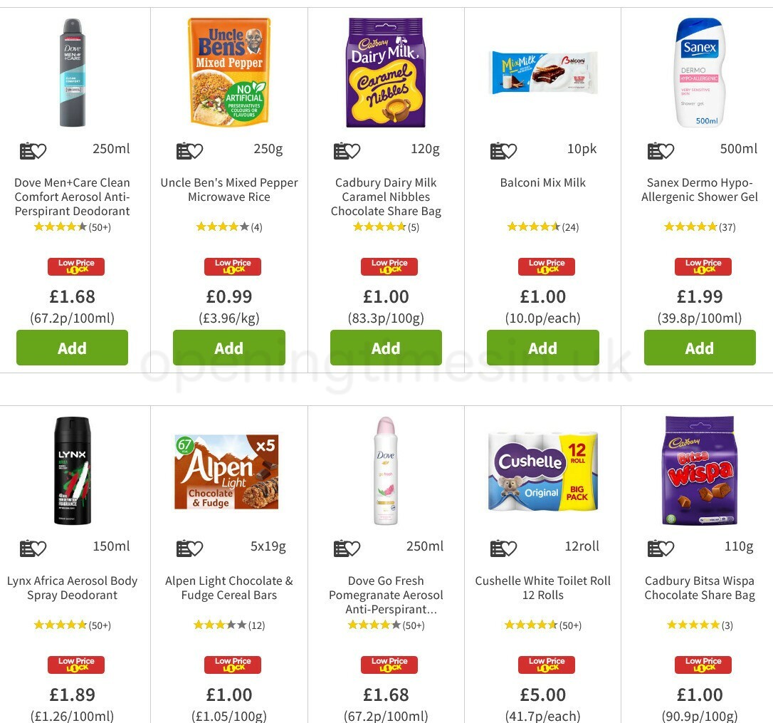Click the Cadbury Bitsa Wispa product image
773x723 pixels.
click(x=700, y=470)
